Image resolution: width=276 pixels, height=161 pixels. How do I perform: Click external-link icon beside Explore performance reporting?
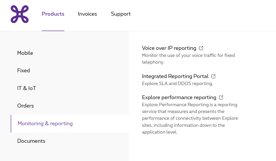coord(221,97)
